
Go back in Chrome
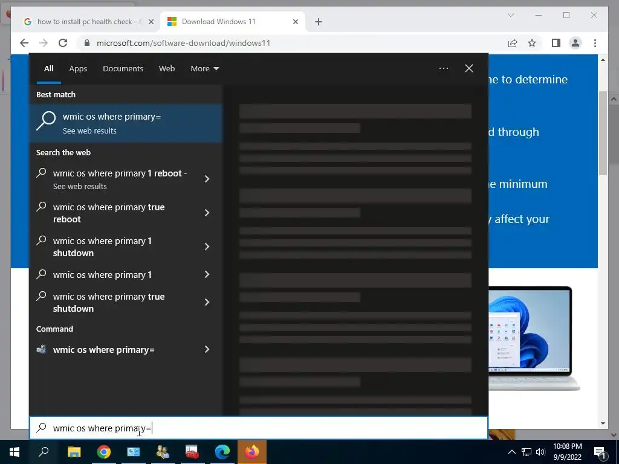click(24, 43)
